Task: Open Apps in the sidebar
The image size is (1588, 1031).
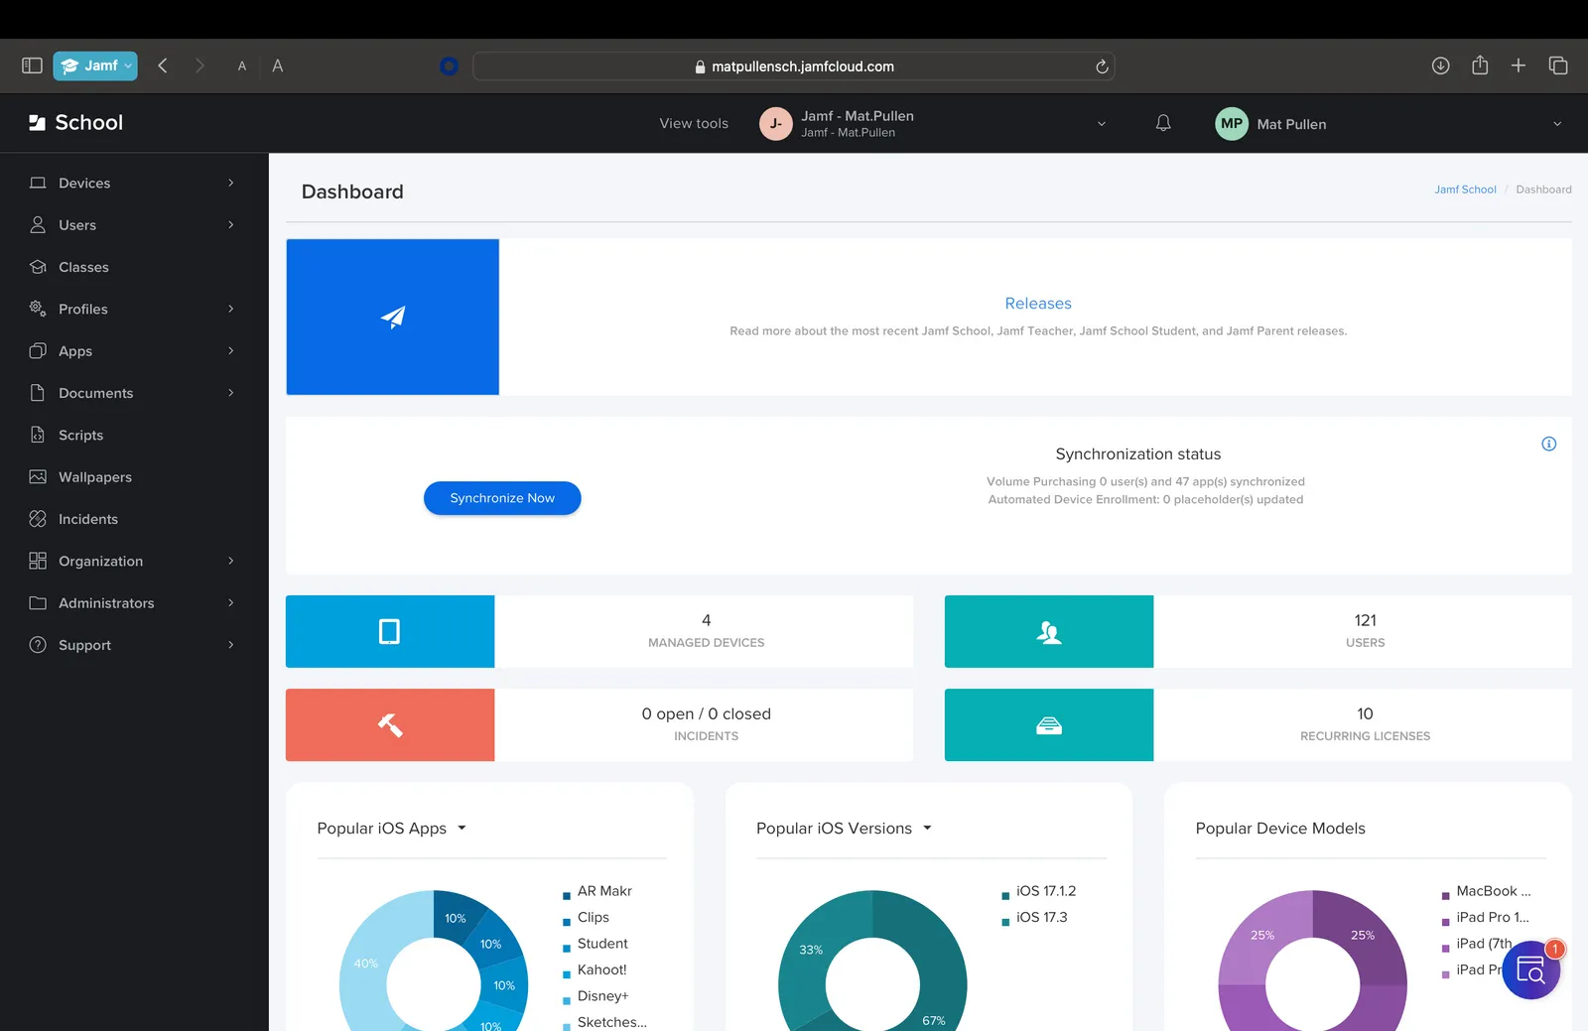Action: (x=75, y=351)
